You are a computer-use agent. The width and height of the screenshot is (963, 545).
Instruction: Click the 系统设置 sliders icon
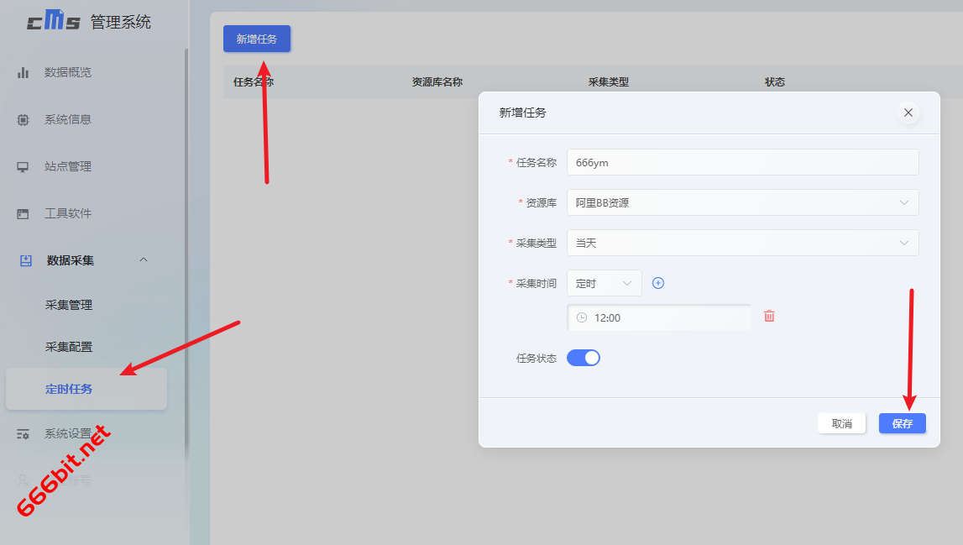click(x=24, y=434)
